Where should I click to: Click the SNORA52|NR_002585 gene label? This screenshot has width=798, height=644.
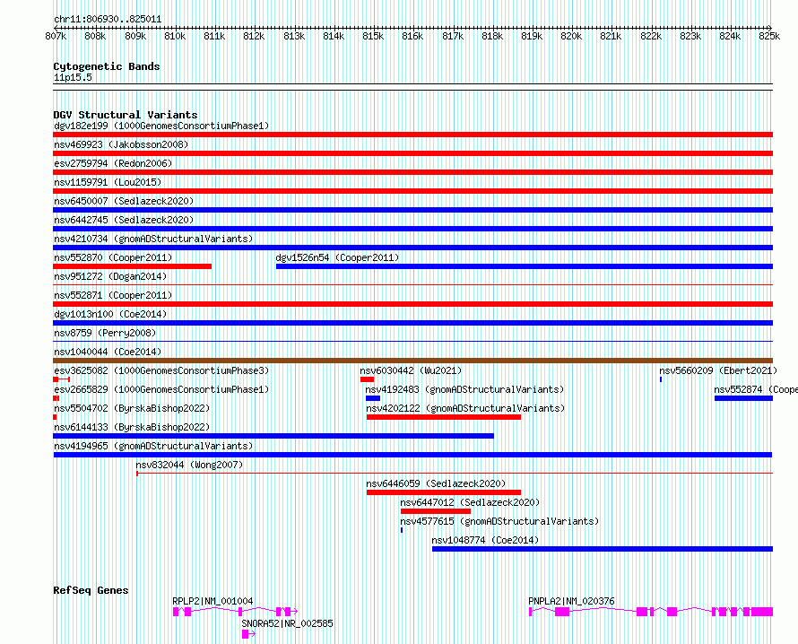point(288,623)
